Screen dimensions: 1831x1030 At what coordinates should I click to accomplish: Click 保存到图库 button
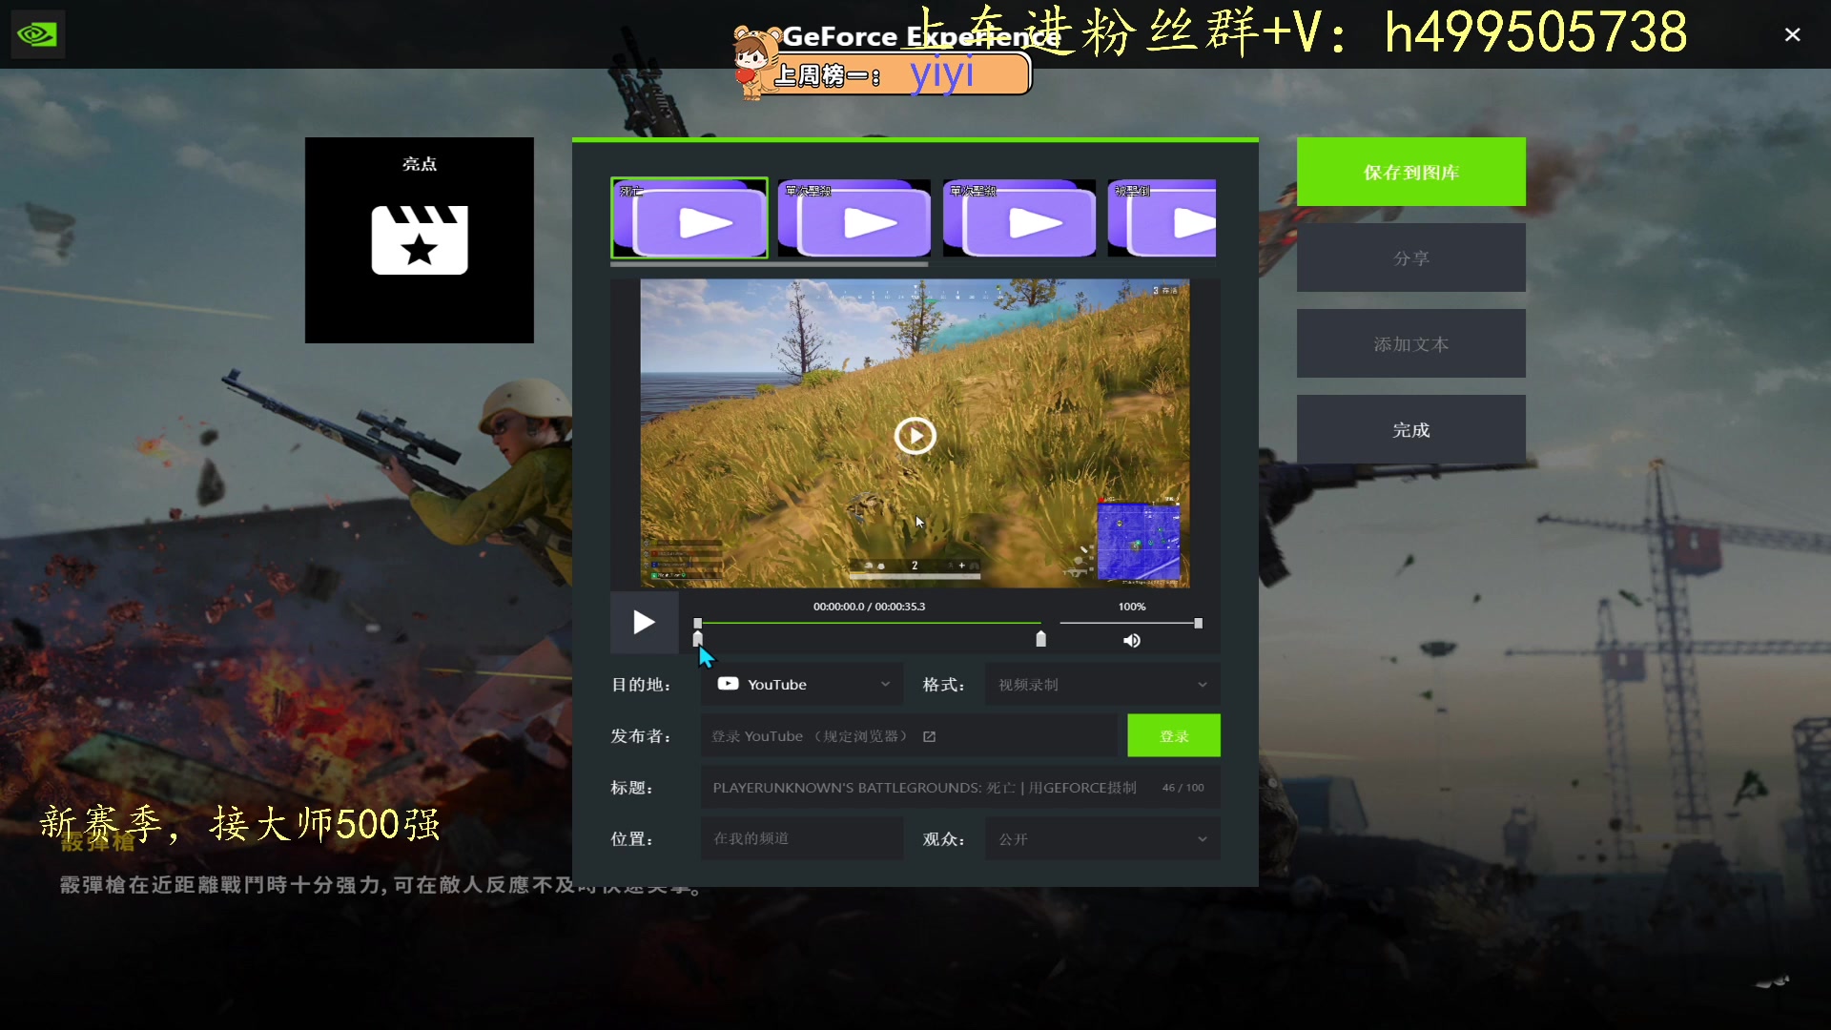1411,172
